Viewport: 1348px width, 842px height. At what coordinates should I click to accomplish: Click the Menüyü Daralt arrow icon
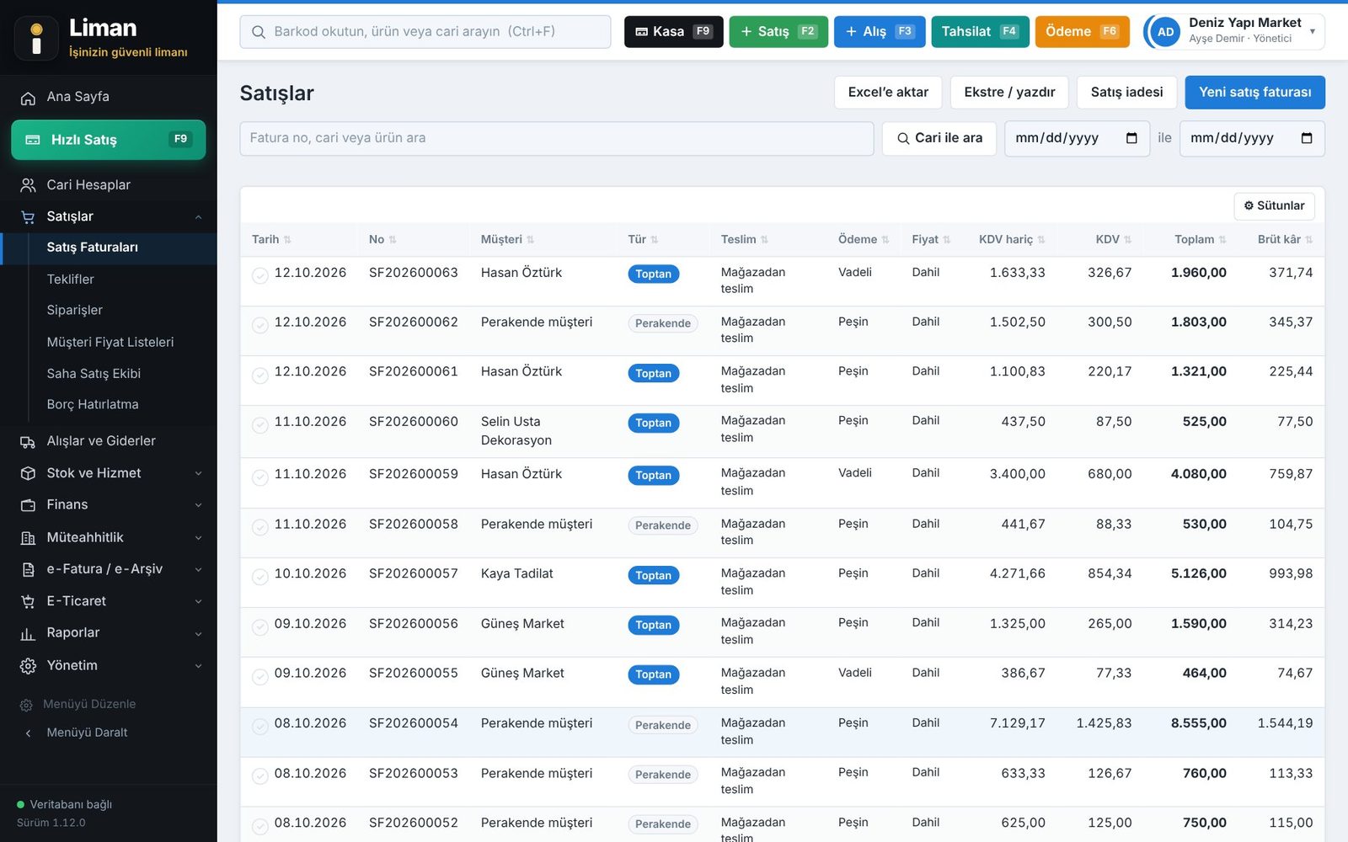[x=28, y=733]
